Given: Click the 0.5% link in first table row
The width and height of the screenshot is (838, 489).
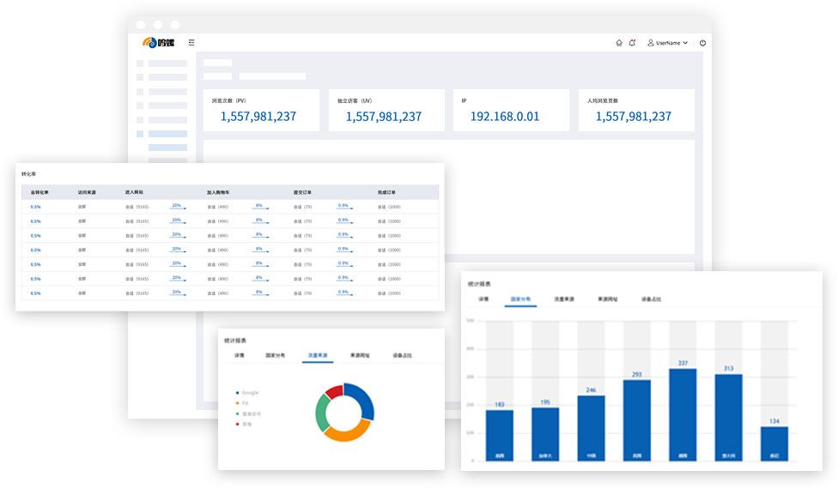Looking at the screenshot, I should [36, 207].
